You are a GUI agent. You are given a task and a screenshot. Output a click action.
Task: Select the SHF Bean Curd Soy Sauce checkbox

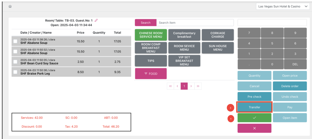point(16,62)
